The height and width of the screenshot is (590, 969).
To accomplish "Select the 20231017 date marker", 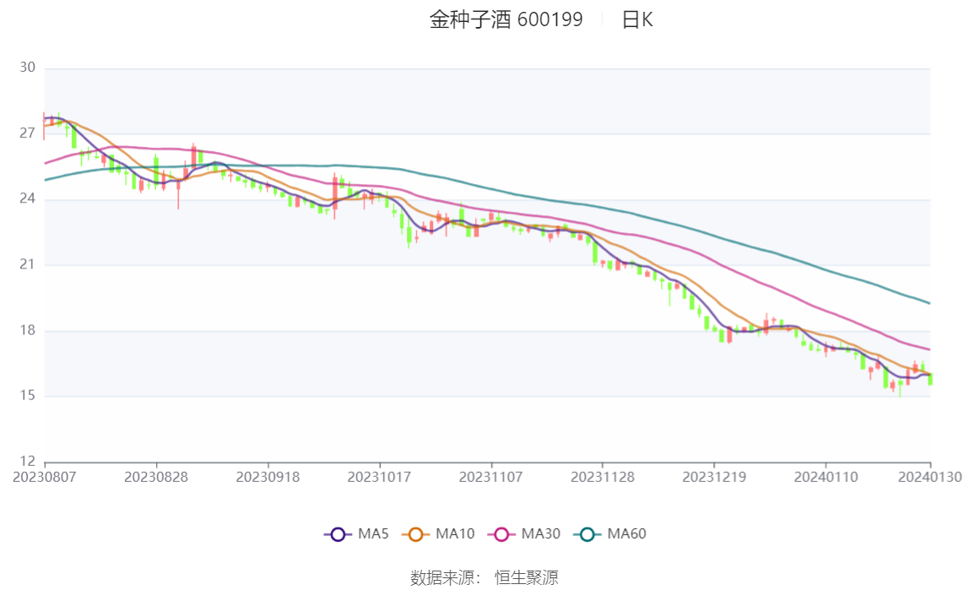I will click(x=379, y=477).
